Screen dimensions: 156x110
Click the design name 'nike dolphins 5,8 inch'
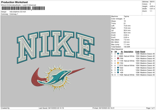point(18,12)
